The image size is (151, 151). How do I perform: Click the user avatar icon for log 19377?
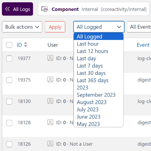pos(50,58)
